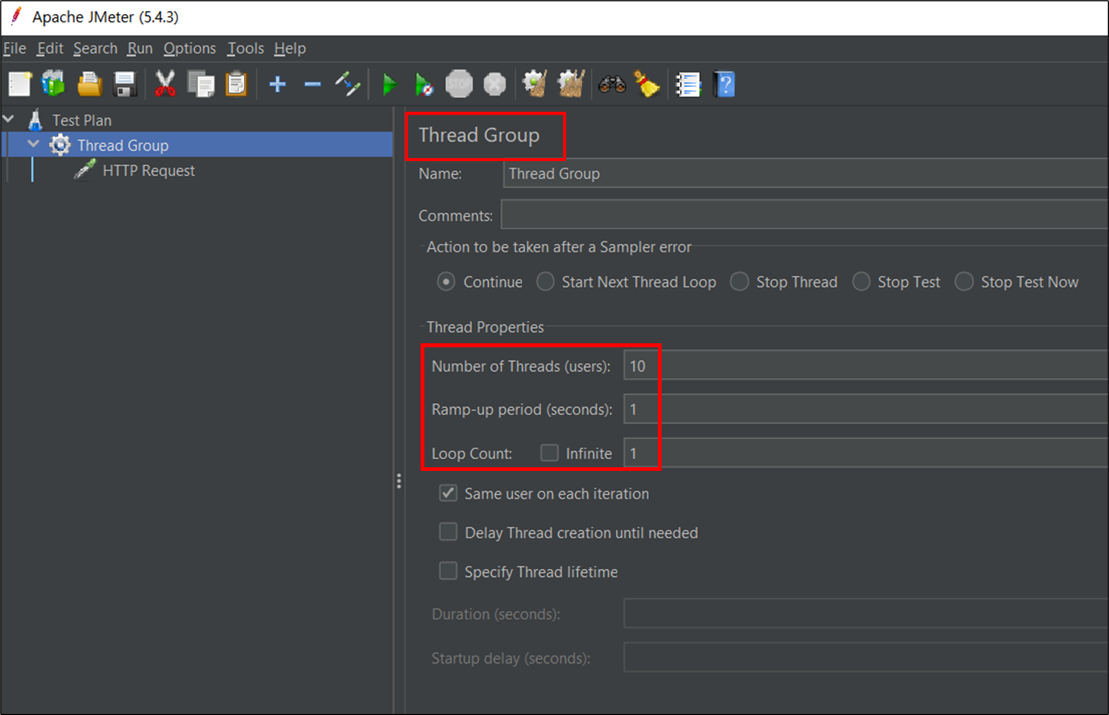This screenshot has height=715, width=1109.
Task: Start the test with green play icon
Action: 389,84
